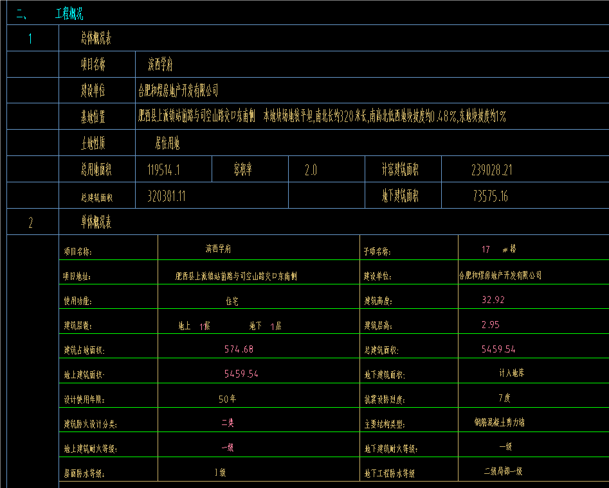Click the '容积率' label
This screenshot has width=609, height=488.
[x=242, y=169]
